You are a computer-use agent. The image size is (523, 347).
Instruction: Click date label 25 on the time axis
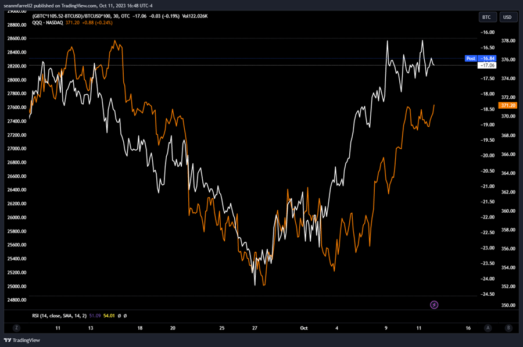point(222,328)
